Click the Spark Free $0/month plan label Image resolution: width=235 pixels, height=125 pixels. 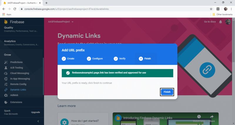pyautogui.click(x=11, y=112)
